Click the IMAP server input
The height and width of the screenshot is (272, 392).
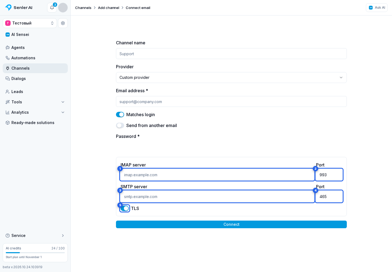(x=217, y=175)
